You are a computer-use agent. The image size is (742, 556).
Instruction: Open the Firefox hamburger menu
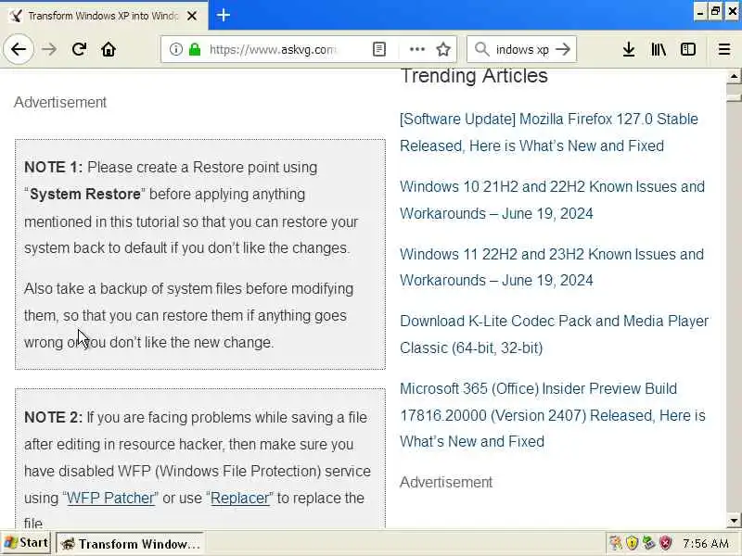[724, 49]
